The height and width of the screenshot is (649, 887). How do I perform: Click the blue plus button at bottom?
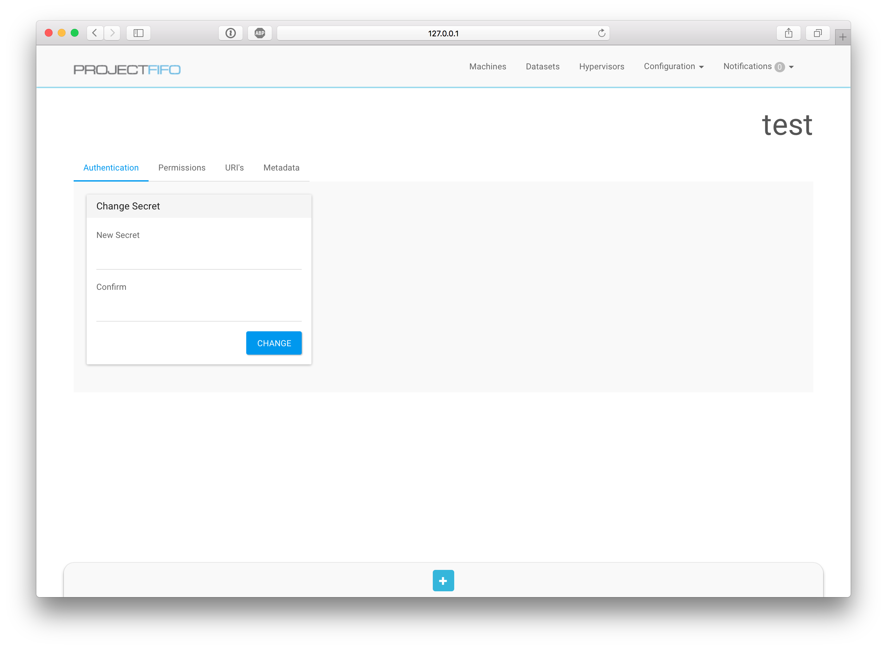pos(443,581)
